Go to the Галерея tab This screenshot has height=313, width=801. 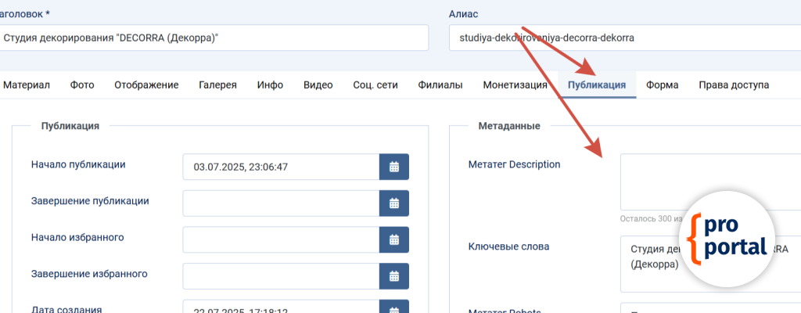click(x=217, y=85)
